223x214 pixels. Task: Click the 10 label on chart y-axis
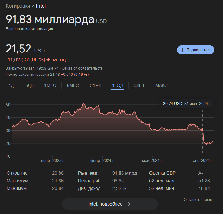coord(8,156)
